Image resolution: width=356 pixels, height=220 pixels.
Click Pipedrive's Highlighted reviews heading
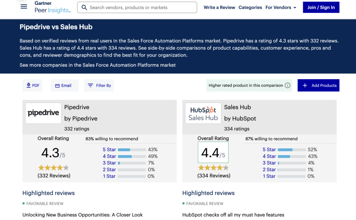coord(49,193)
